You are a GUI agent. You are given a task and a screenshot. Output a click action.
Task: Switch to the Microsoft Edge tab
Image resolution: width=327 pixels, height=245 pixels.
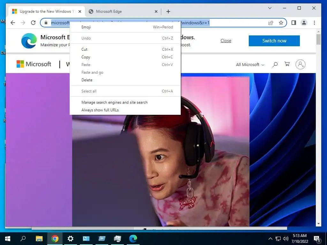[123, 11]
